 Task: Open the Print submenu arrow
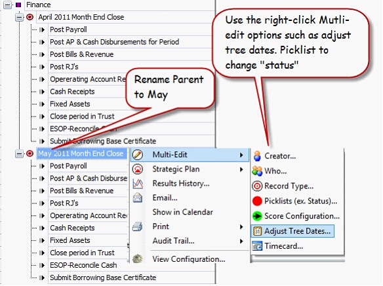pyautogui.click(x=241, y=226)
